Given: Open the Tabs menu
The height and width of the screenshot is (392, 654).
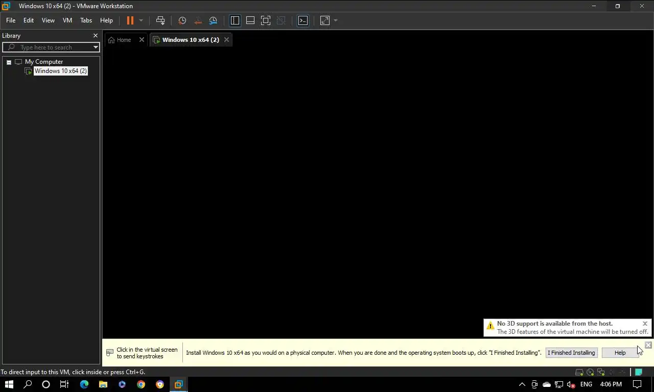Looking at the screenshot, I should (x=86, y=20).
